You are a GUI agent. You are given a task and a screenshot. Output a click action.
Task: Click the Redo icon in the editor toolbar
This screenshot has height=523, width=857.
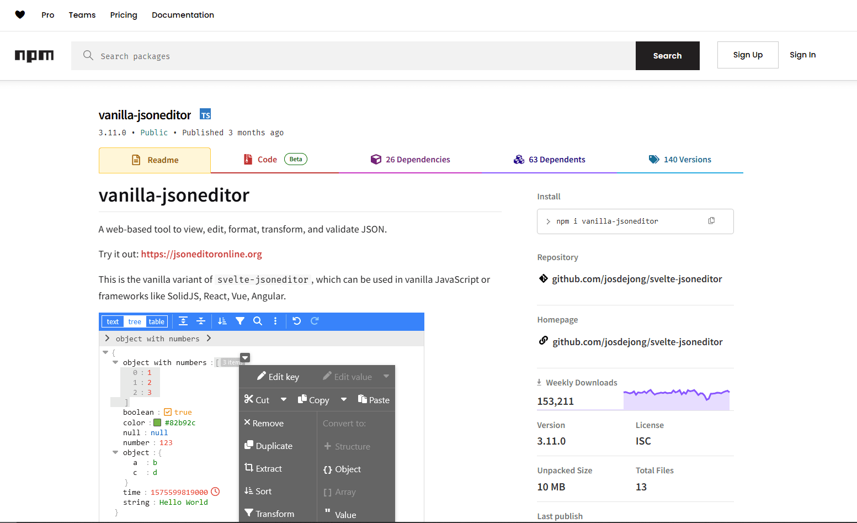coord(314,321)
